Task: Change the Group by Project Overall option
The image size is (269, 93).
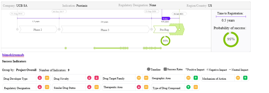Action: 26,70
